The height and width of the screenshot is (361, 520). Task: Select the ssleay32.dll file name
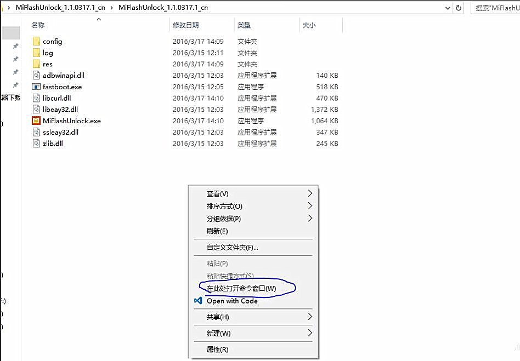coord(61,132)
